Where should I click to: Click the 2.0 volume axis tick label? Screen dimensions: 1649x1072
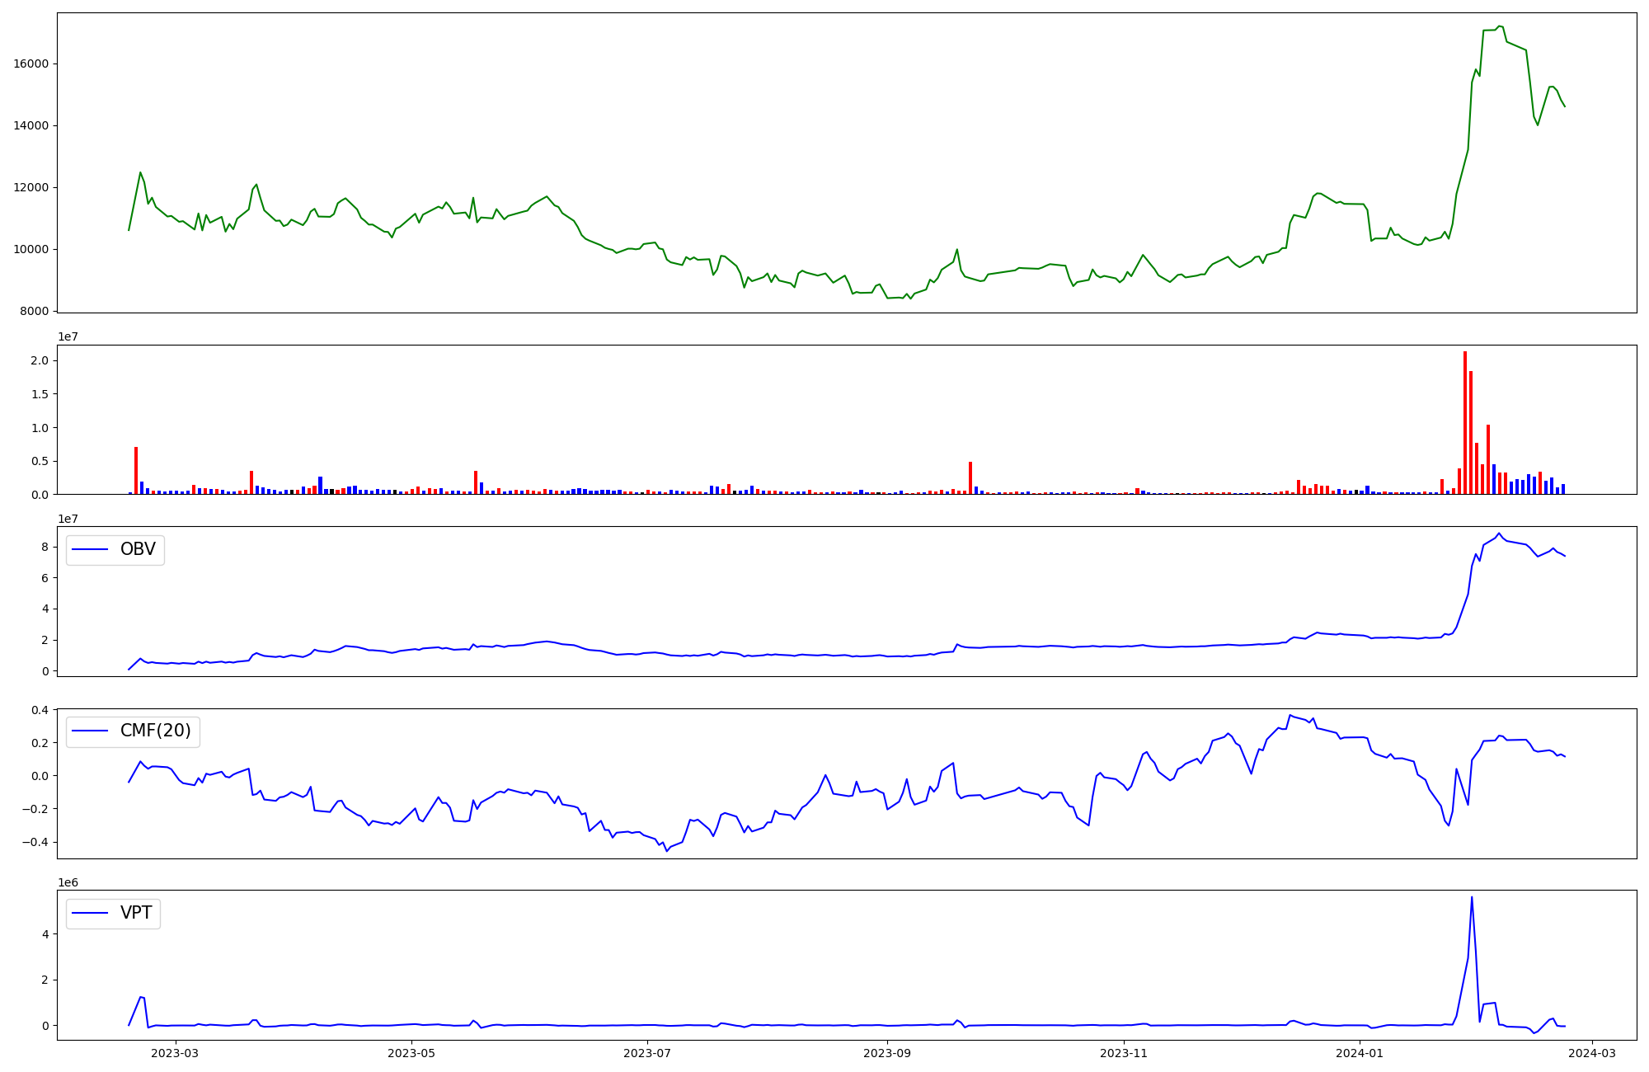click(x=41, y=361)
